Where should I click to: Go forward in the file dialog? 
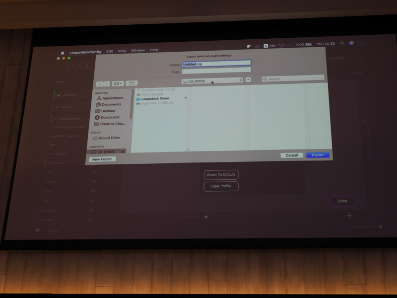(x=107, y=83)
